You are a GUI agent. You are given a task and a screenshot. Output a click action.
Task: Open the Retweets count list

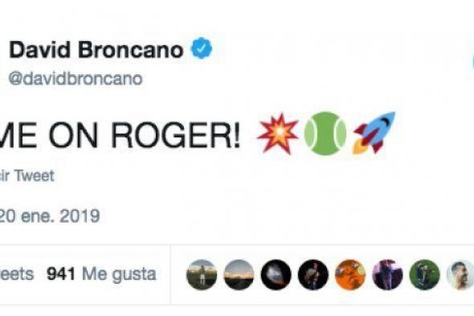17,274
